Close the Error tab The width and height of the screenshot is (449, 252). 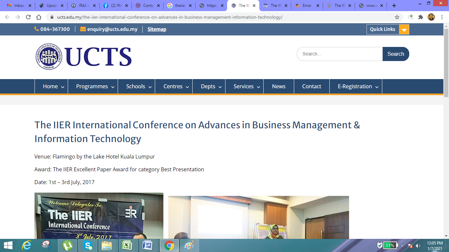pyautogui.click(x=318, y=6)
